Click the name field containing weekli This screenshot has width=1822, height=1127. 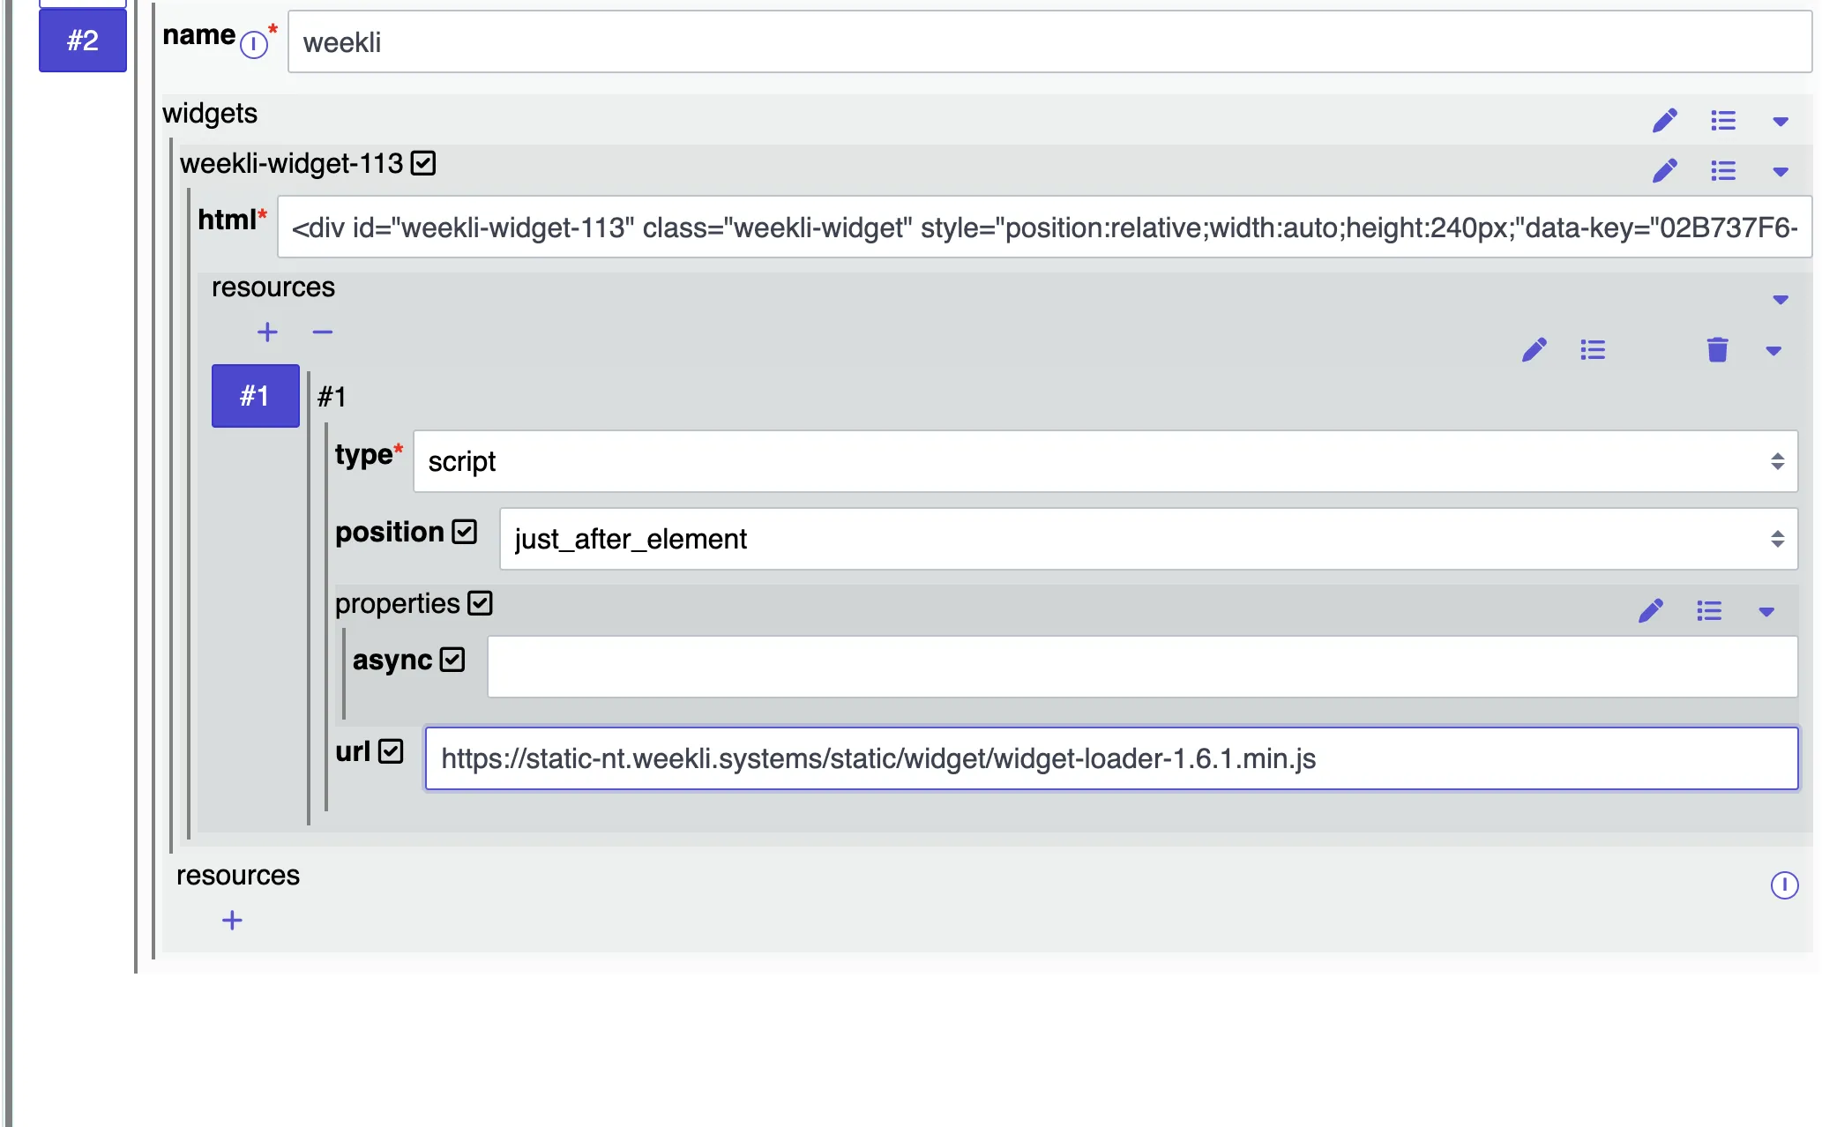coord(1049,42)
